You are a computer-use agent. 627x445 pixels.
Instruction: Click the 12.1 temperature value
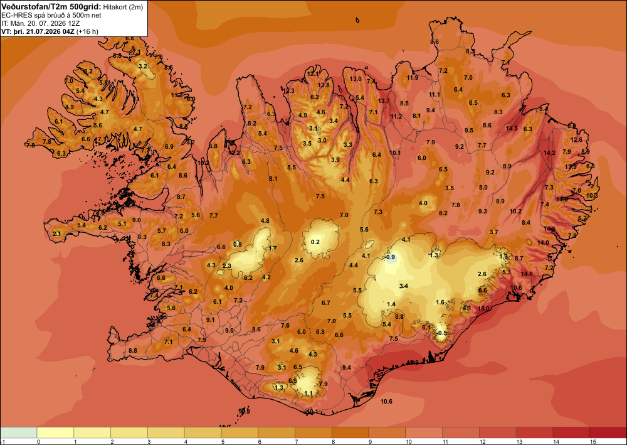click(313, 74)
